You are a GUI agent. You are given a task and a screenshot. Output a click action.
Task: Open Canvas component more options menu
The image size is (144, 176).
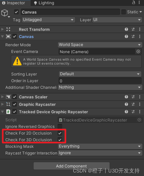[x=140, y=36]
